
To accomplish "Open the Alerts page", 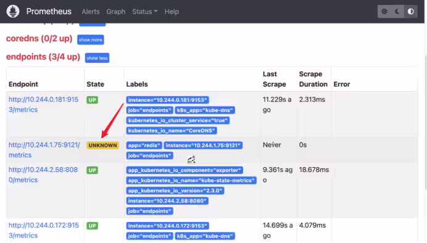I will (x=91, y=12).
